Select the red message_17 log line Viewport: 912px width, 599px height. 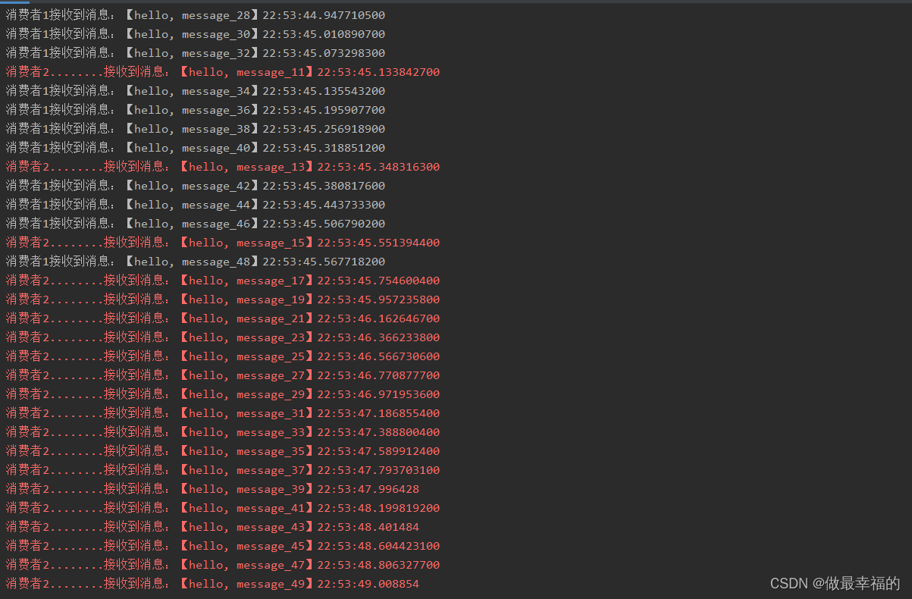[x=223, y=281]
